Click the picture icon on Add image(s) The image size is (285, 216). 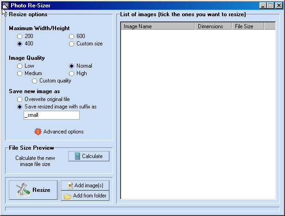70,185
